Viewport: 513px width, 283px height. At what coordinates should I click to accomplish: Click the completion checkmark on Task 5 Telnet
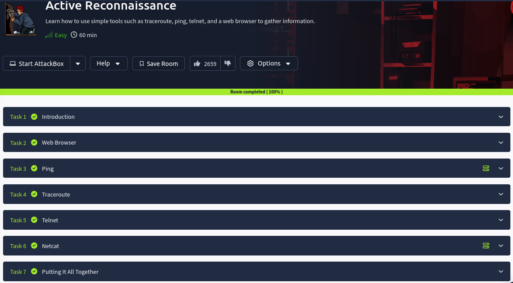click(34, 220)
